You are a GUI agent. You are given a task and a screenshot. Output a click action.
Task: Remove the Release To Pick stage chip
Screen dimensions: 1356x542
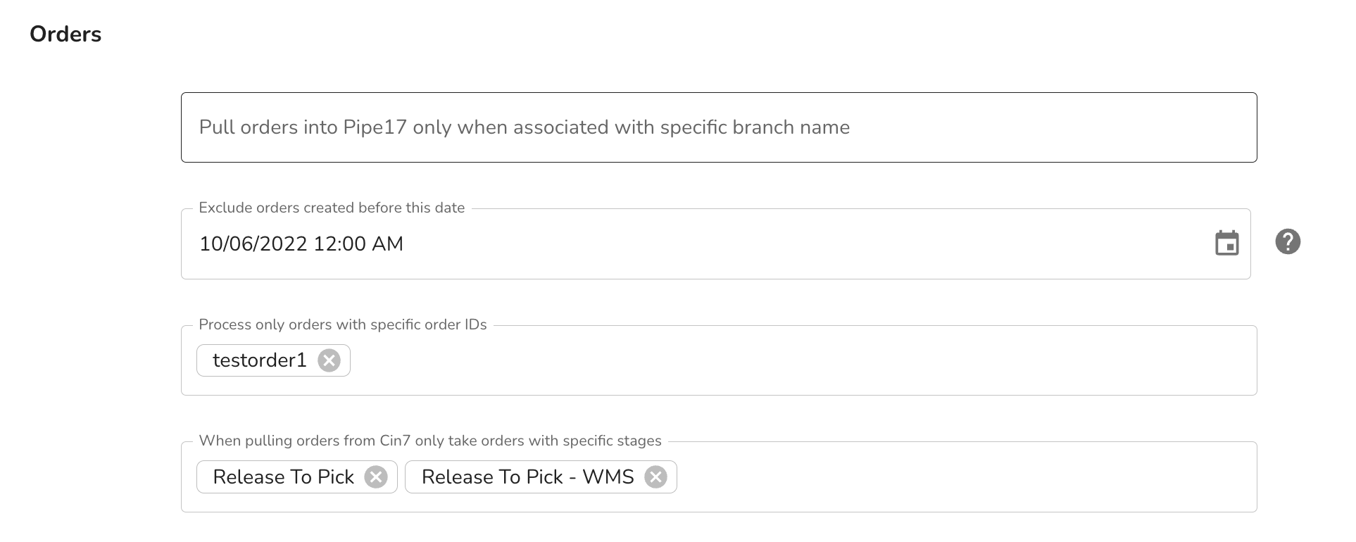(x=376, y=477)
